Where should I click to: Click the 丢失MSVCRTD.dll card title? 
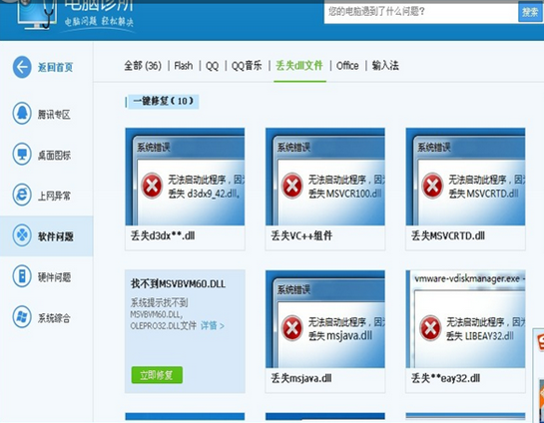[x=447, y=235]
